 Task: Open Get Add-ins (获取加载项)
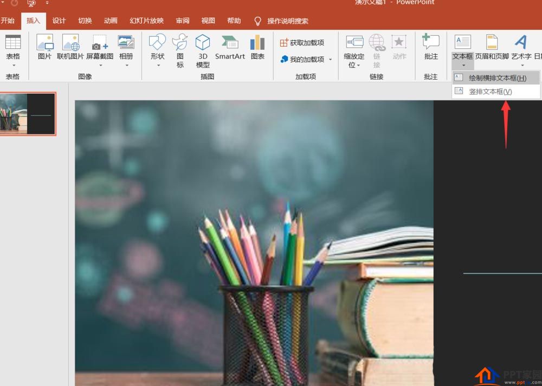point(302,42)
